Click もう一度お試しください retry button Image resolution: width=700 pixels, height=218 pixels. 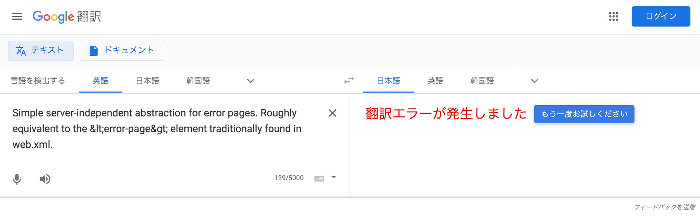tap(584, 114)
